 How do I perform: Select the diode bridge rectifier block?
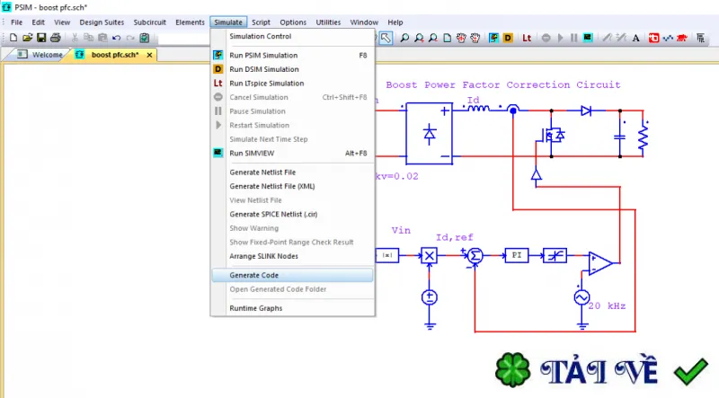(x=430, y=134)
